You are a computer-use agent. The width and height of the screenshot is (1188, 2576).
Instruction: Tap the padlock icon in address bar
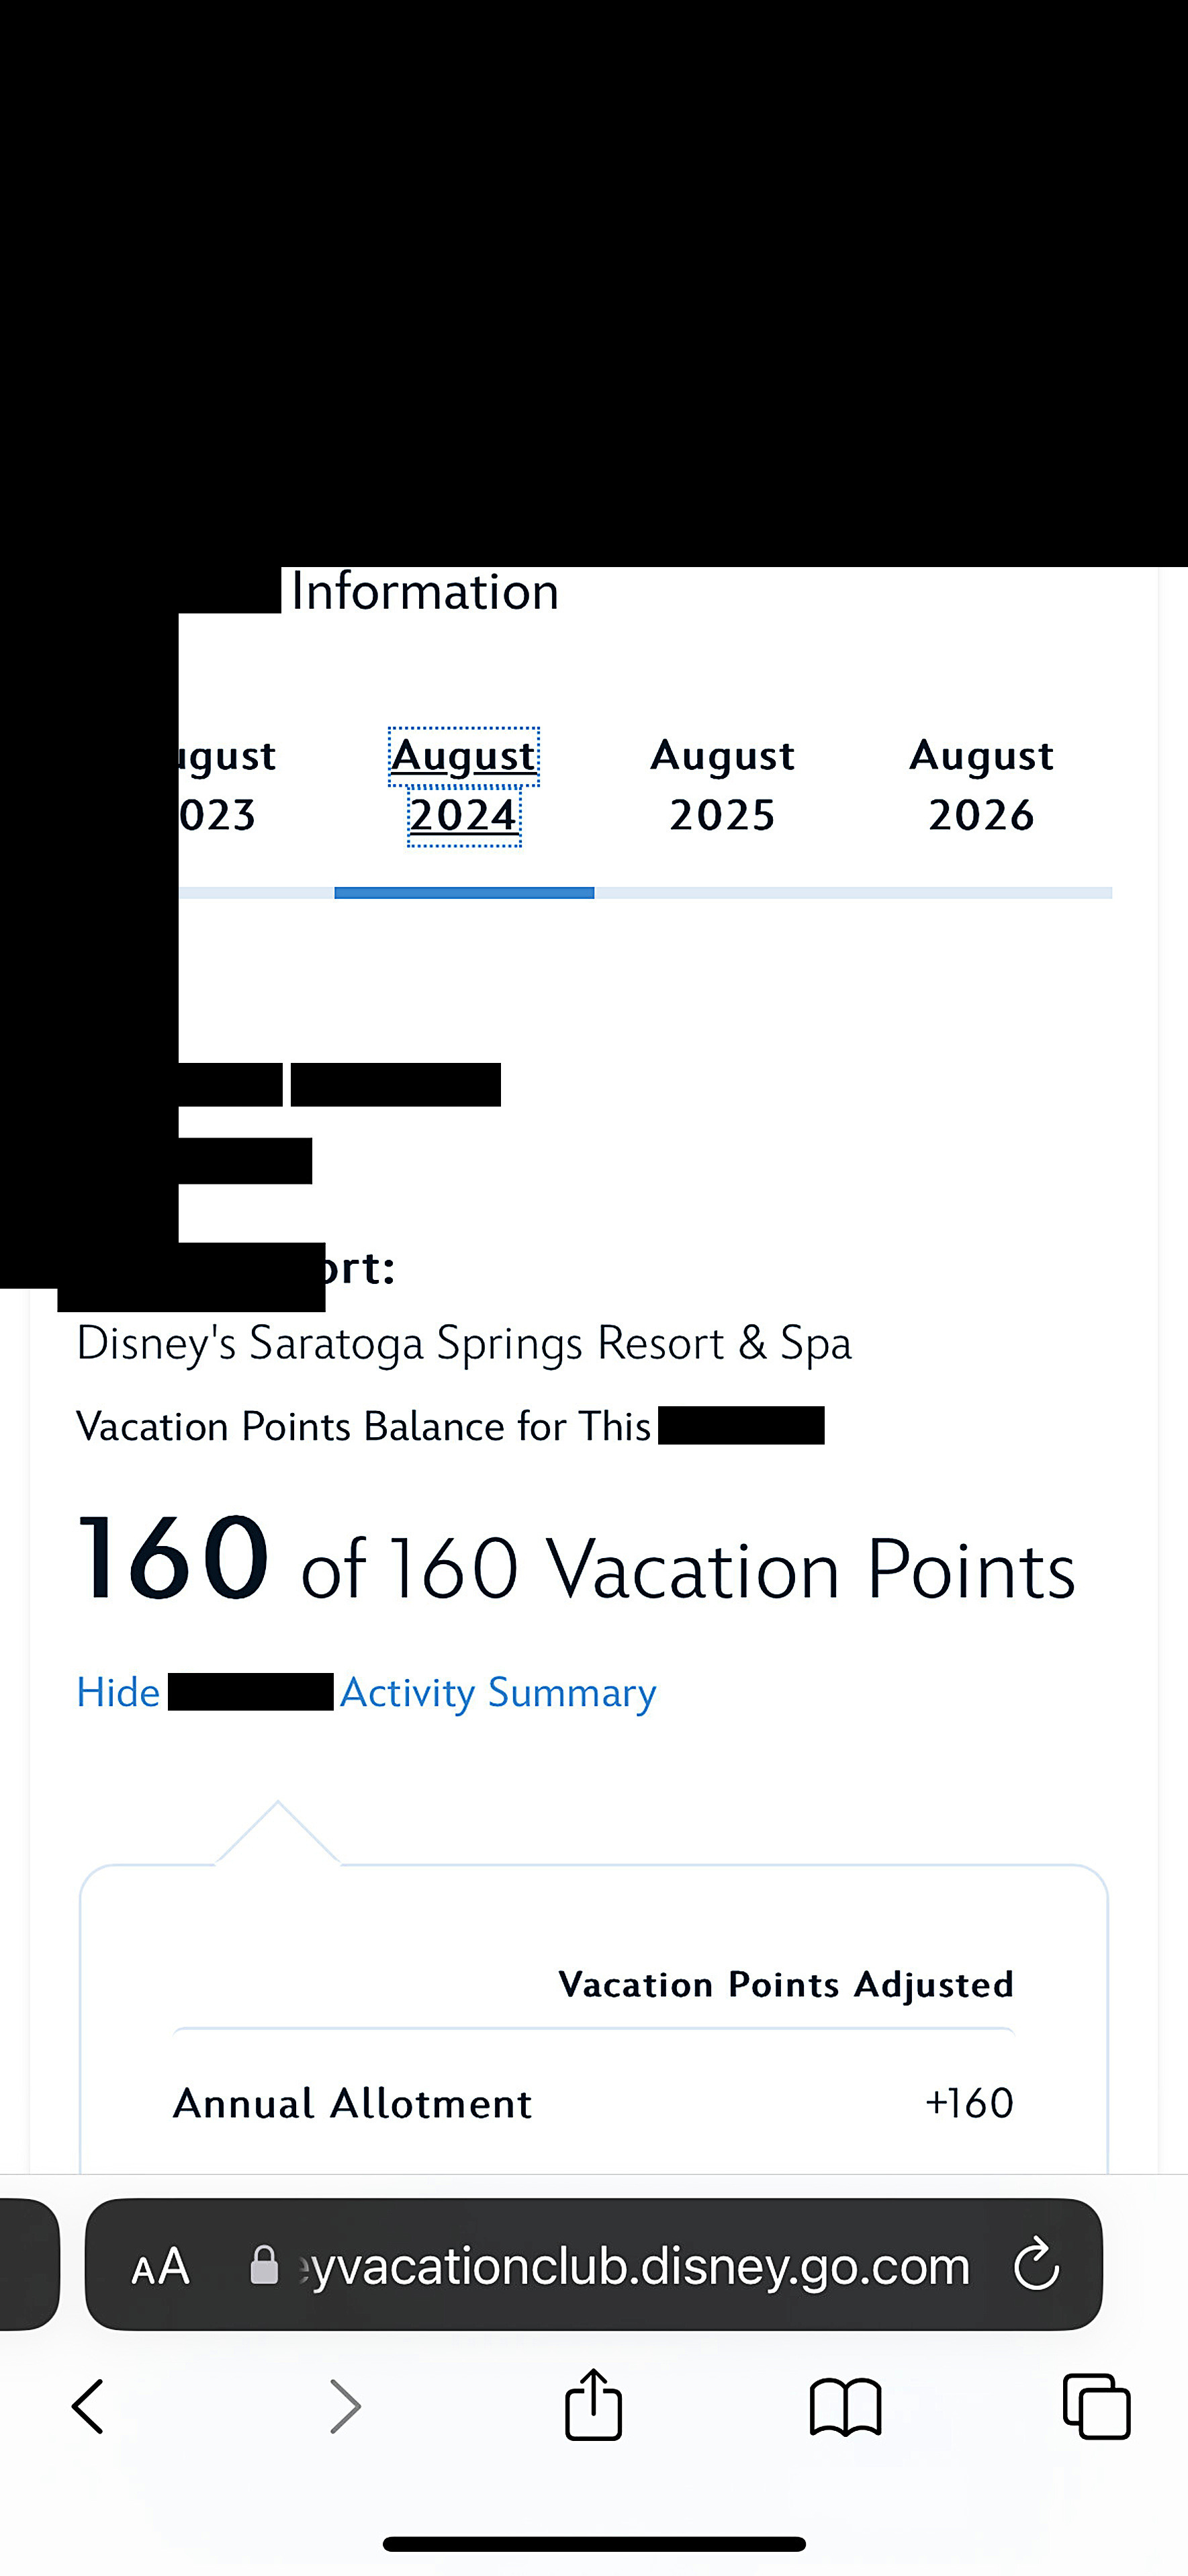tap(264, 2266)
